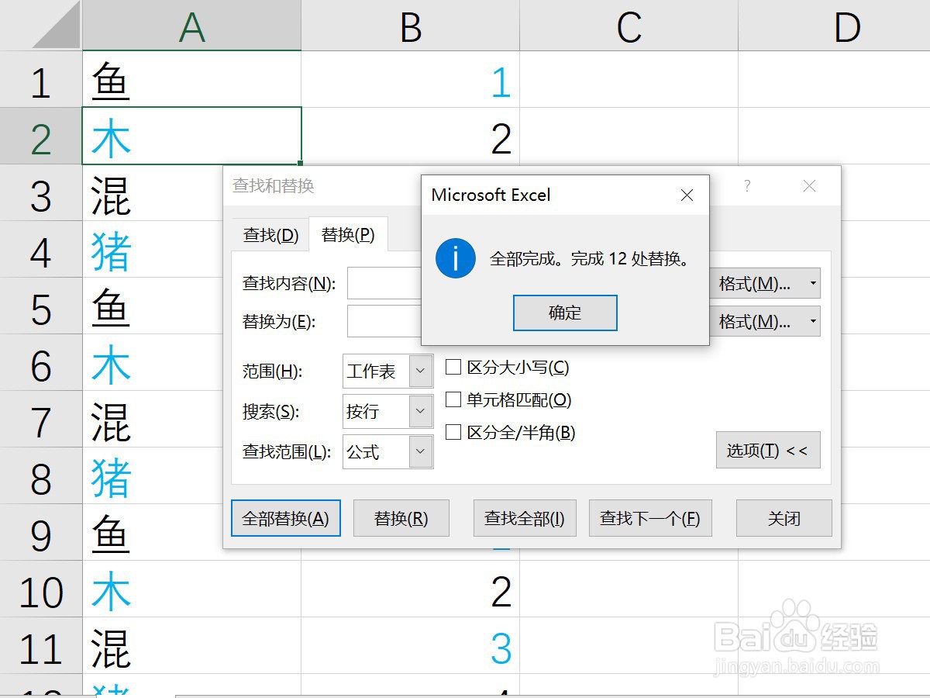The width and height of the screenshot is (930, 698).
Task: Select row 7 header
Action: coord(40,420)
